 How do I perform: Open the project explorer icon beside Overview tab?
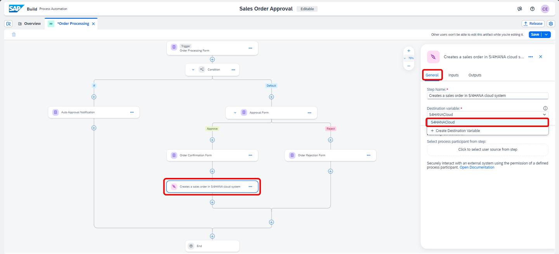[x=9, y=24]
